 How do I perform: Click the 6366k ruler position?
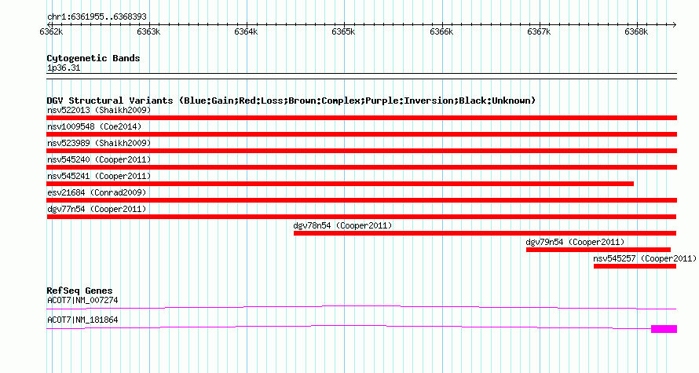point(441,31)
